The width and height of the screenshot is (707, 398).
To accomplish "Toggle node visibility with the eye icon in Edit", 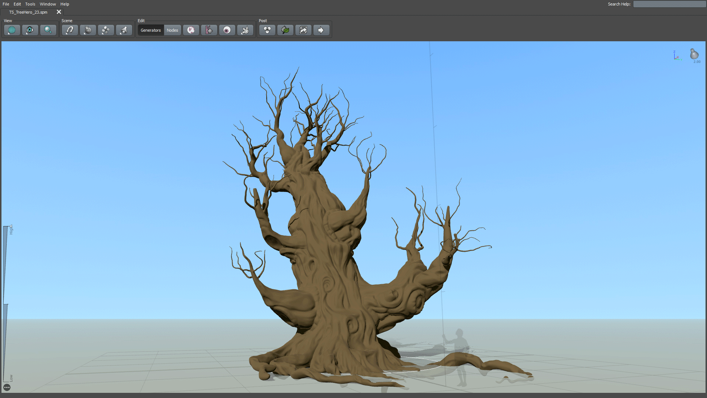I will [227, 30].
